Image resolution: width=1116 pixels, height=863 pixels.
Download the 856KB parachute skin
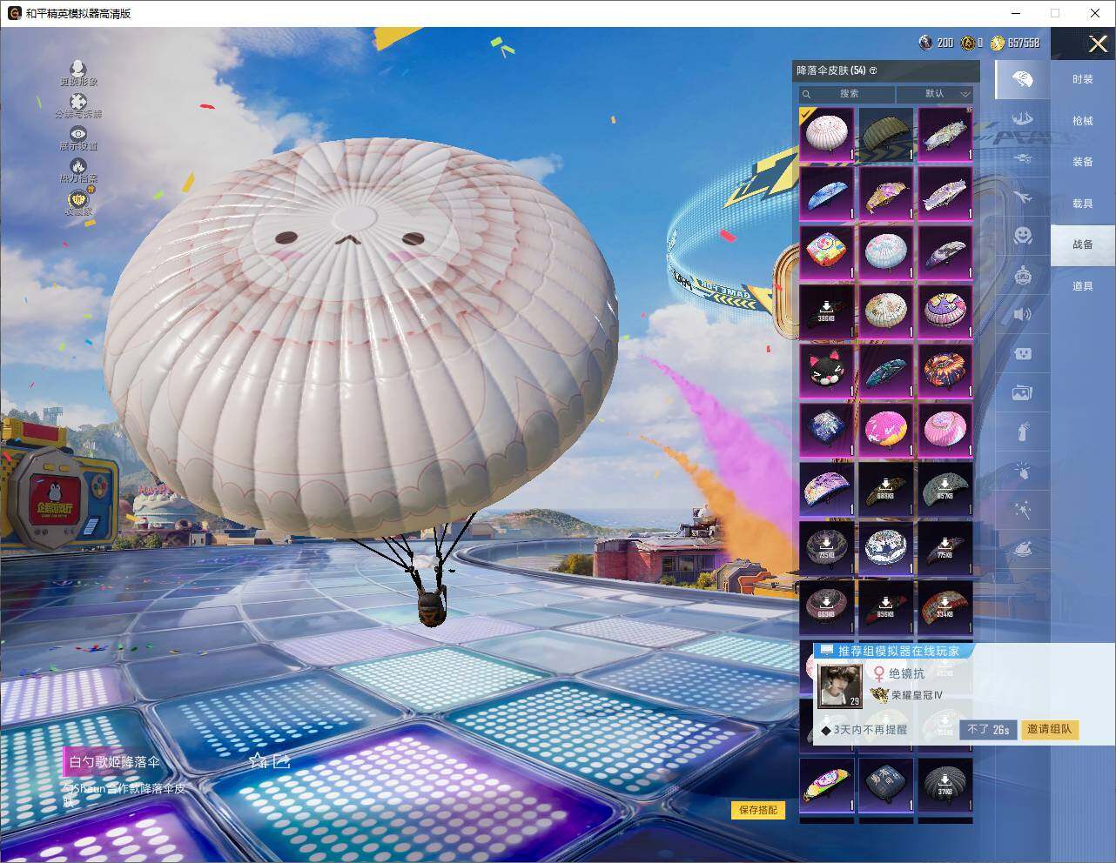coord(886,606)
